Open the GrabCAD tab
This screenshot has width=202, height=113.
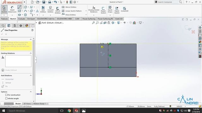(x=119, y=19)
